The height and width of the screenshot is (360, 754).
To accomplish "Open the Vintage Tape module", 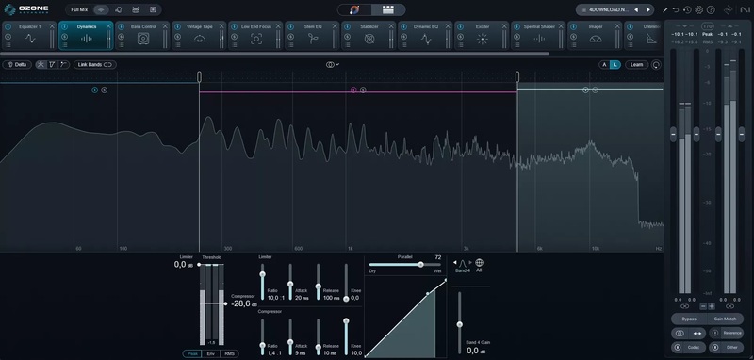I will [200, 35].
